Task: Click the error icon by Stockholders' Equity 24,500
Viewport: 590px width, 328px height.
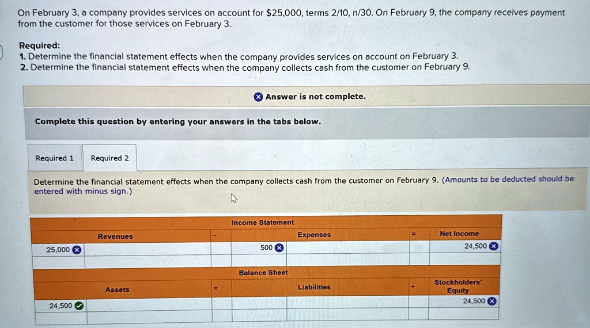Action: pyautogui.click(x=492, y=301)
